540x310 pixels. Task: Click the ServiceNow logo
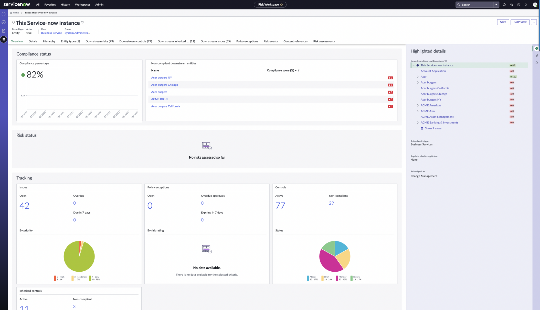[x=17, y=4]
